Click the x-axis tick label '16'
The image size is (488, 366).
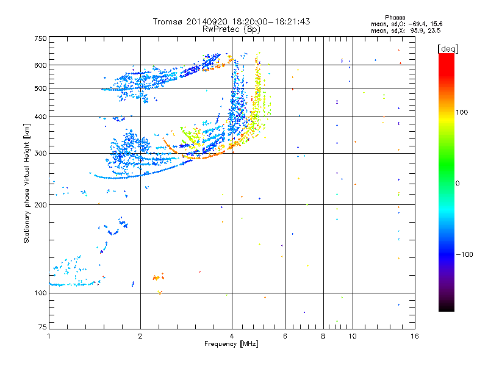point(415,336)
